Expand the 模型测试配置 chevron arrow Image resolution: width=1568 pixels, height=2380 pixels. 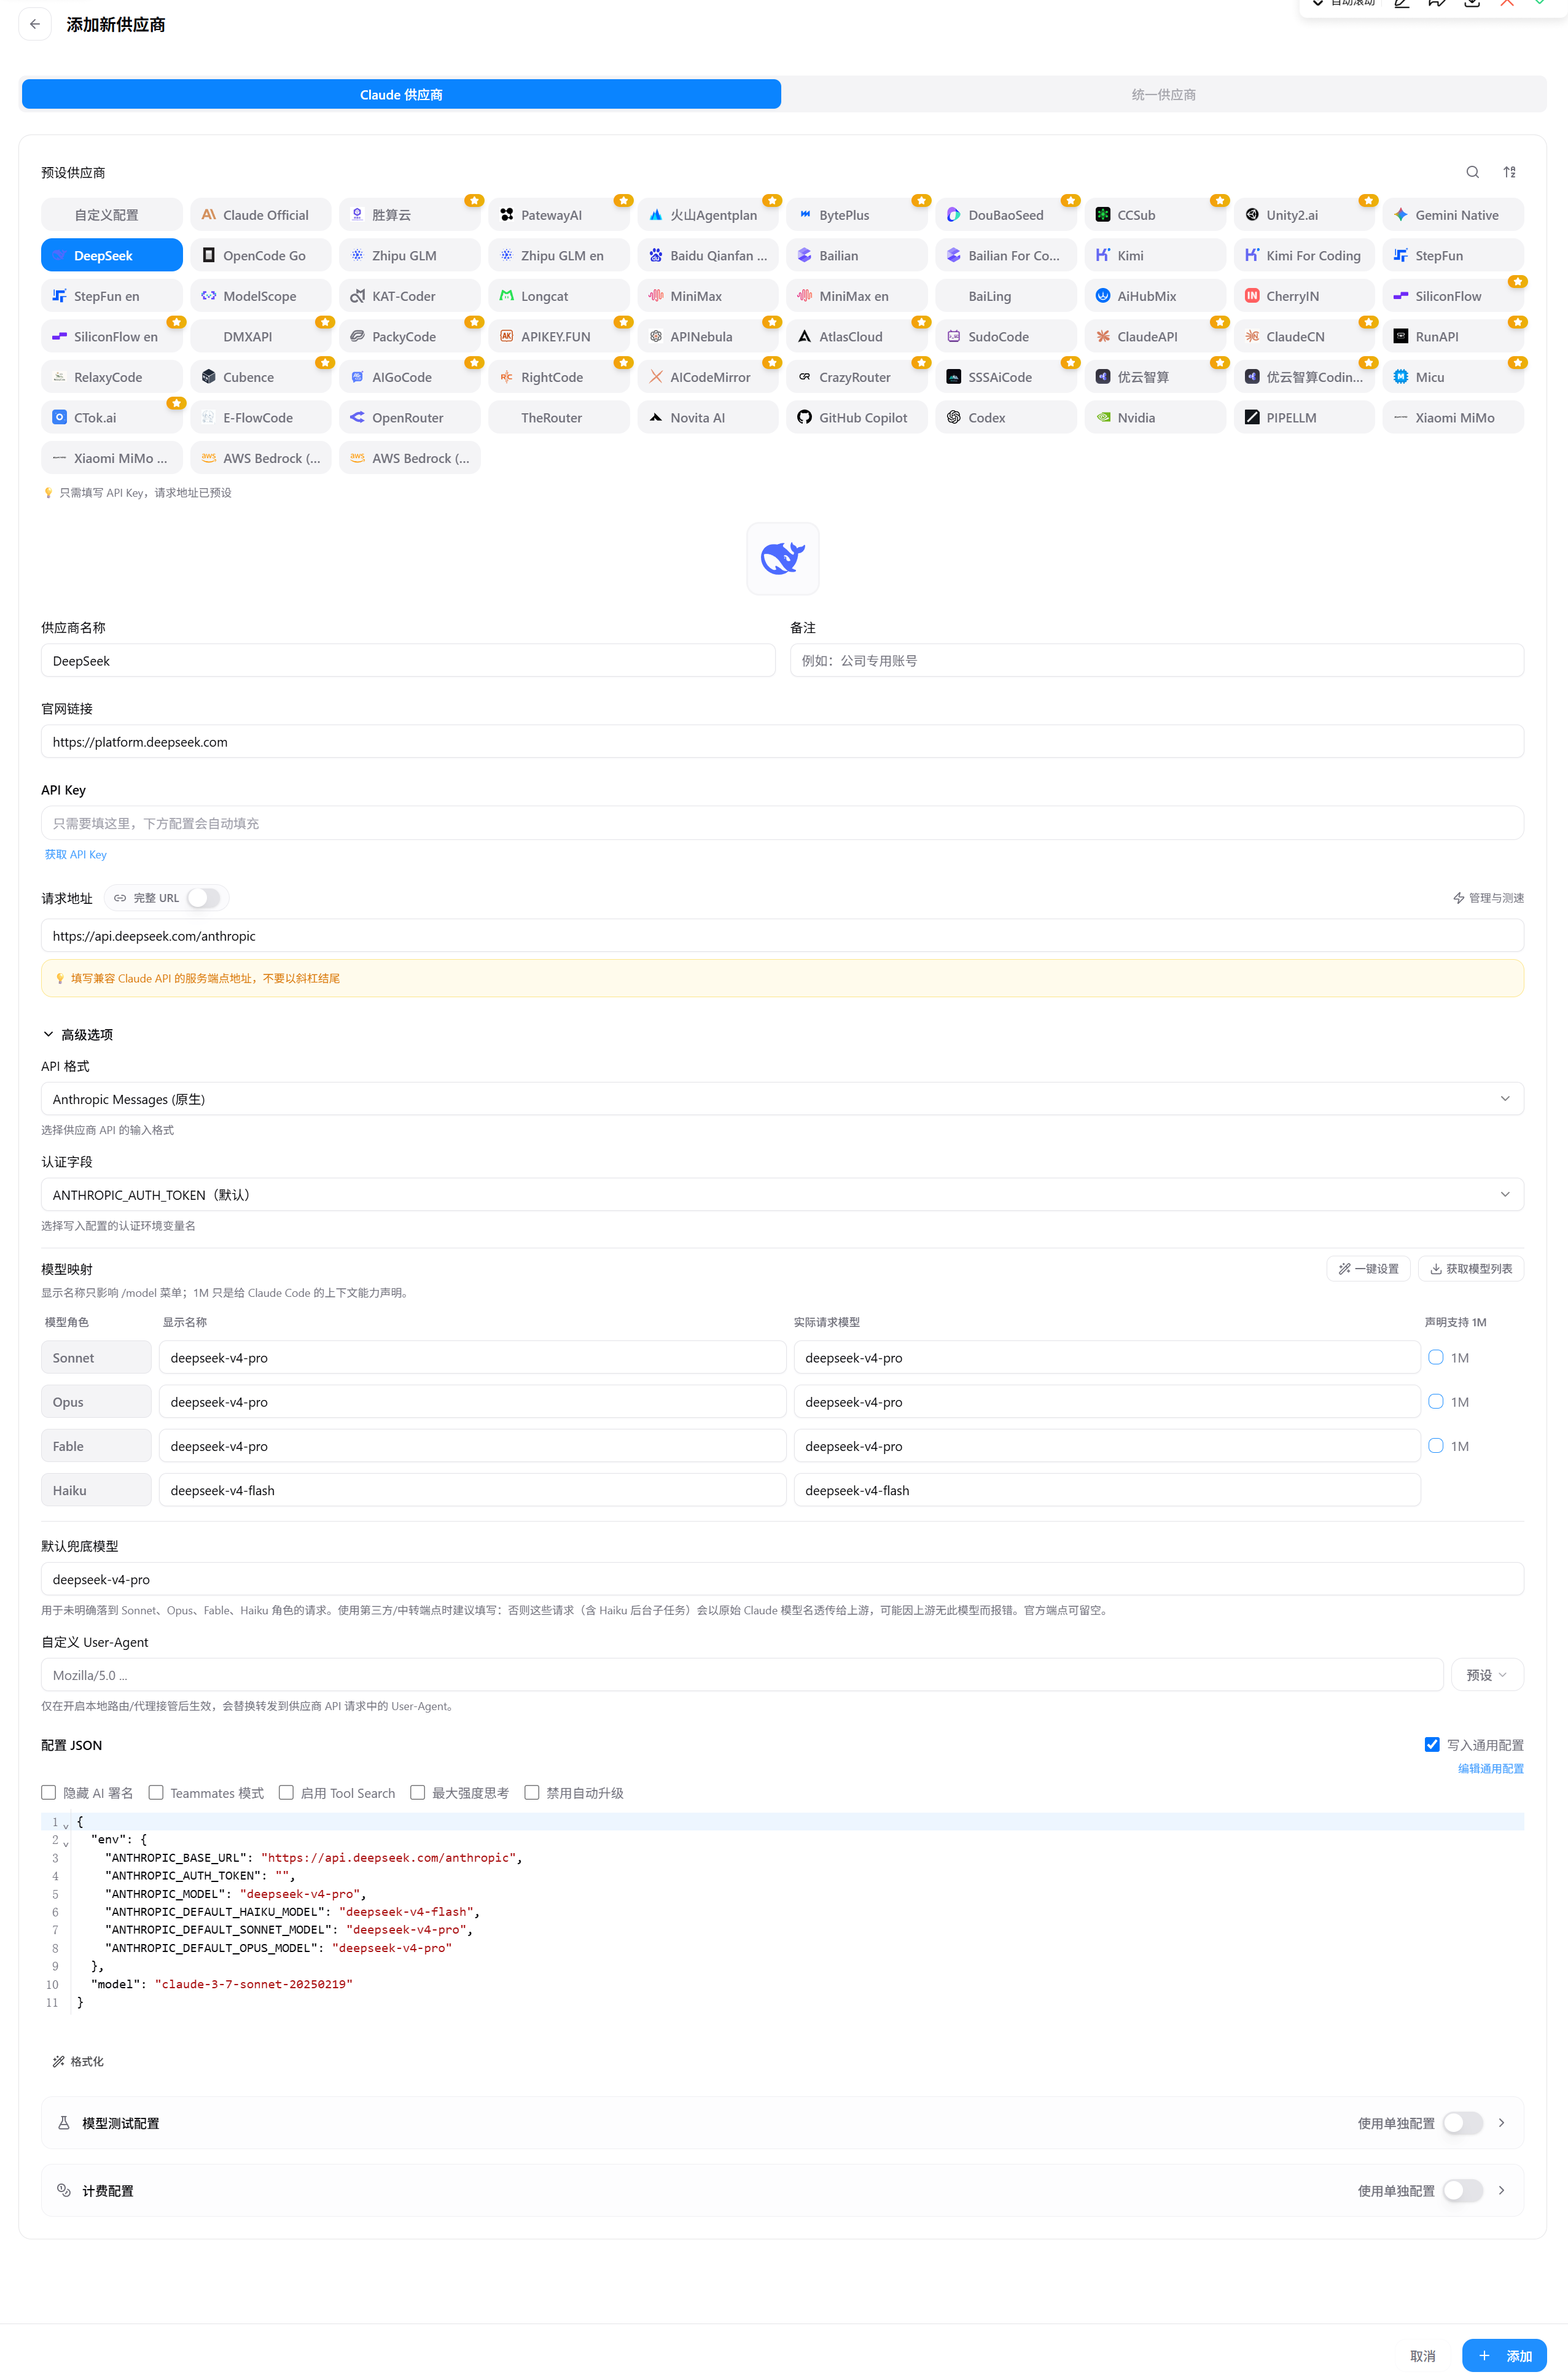click(1501, 2122)
